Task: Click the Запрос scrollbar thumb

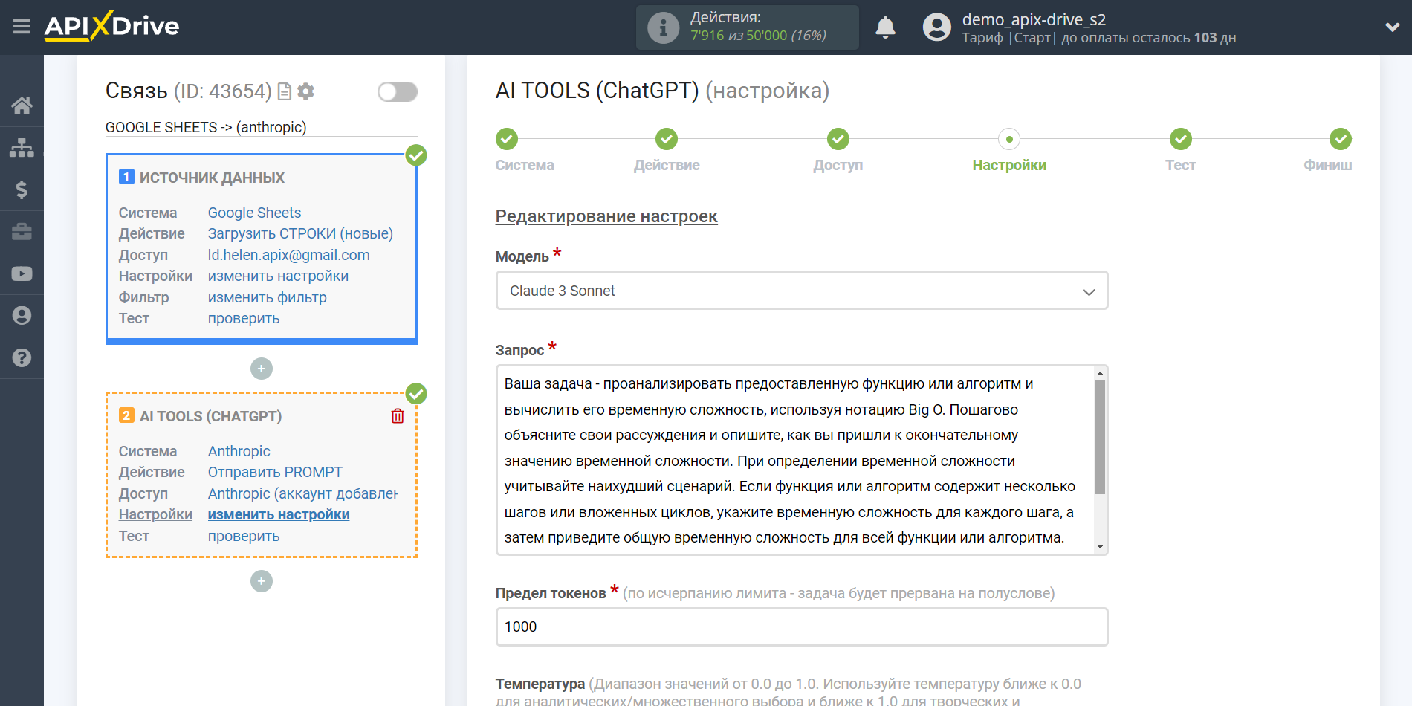Action: pos(1100,437)
